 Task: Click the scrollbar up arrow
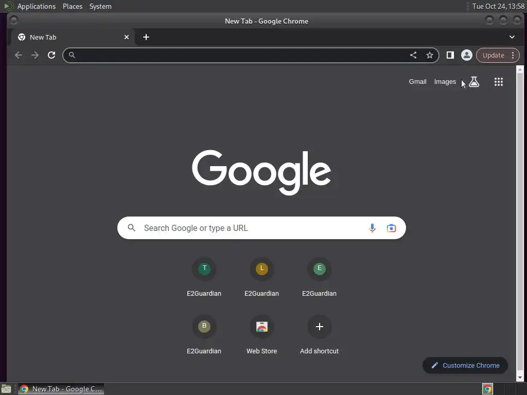click(x=520, y=69)
